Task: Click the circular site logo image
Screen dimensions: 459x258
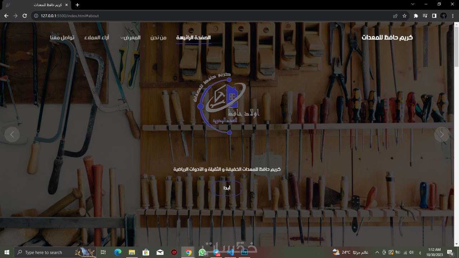Action: coord(227,103)
